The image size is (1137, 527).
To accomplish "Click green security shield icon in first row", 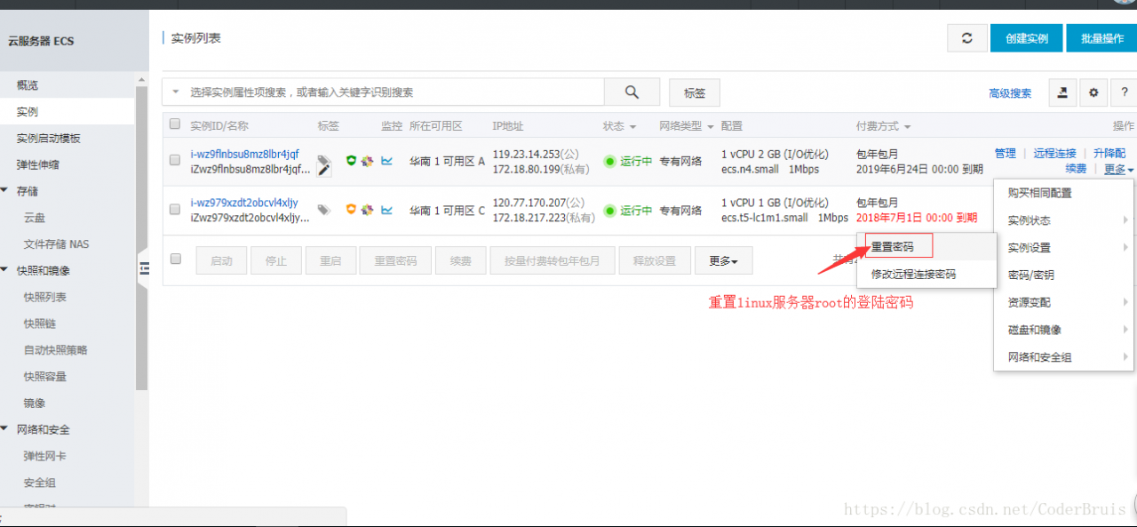I will (x=351, y=161).
